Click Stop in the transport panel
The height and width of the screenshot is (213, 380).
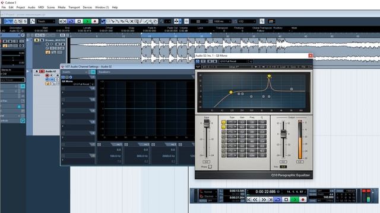coord(286,200)
